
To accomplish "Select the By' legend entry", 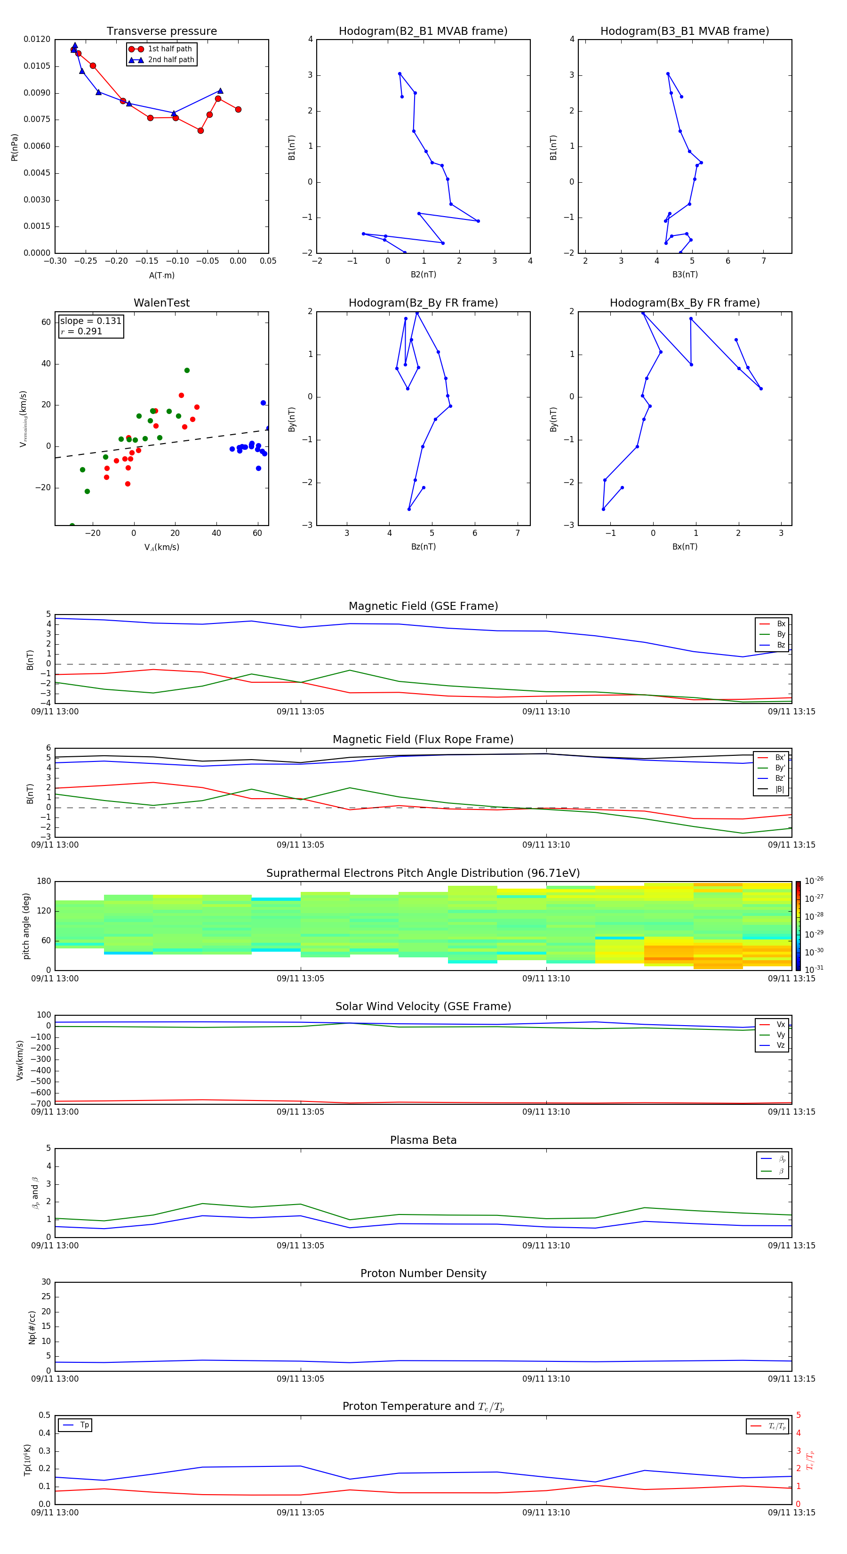I will (x=772, y=768).
